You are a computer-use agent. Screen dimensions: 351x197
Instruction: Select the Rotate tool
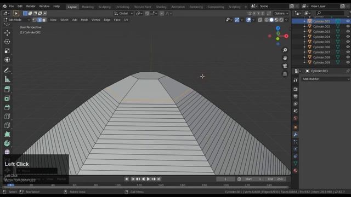tap(7, 42)
